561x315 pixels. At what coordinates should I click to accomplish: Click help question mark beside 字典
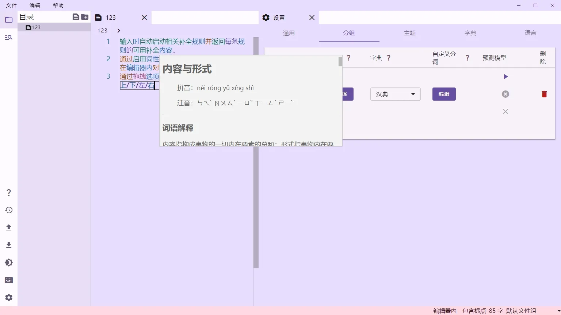click(x=389, y=58)
